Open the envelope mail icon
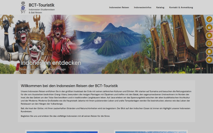Screen dimensions: 213x133 pyautogui.click(x=209, y=44)
